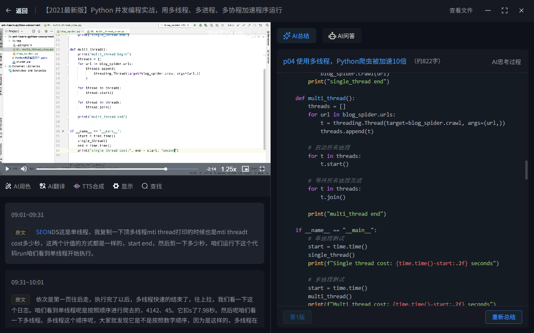Mute the video with the speaker icon
534x333 pixels.
(x=24, y=169)
